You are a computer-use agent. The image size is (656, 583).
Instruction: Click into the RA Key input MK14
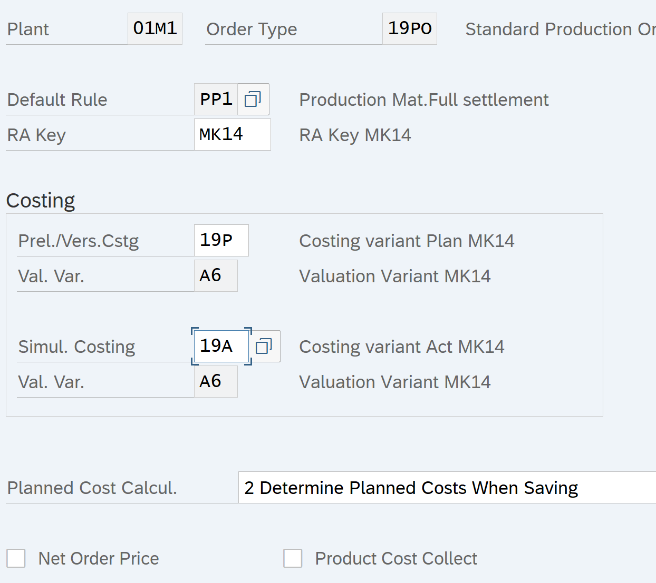(x=232, y=135)
